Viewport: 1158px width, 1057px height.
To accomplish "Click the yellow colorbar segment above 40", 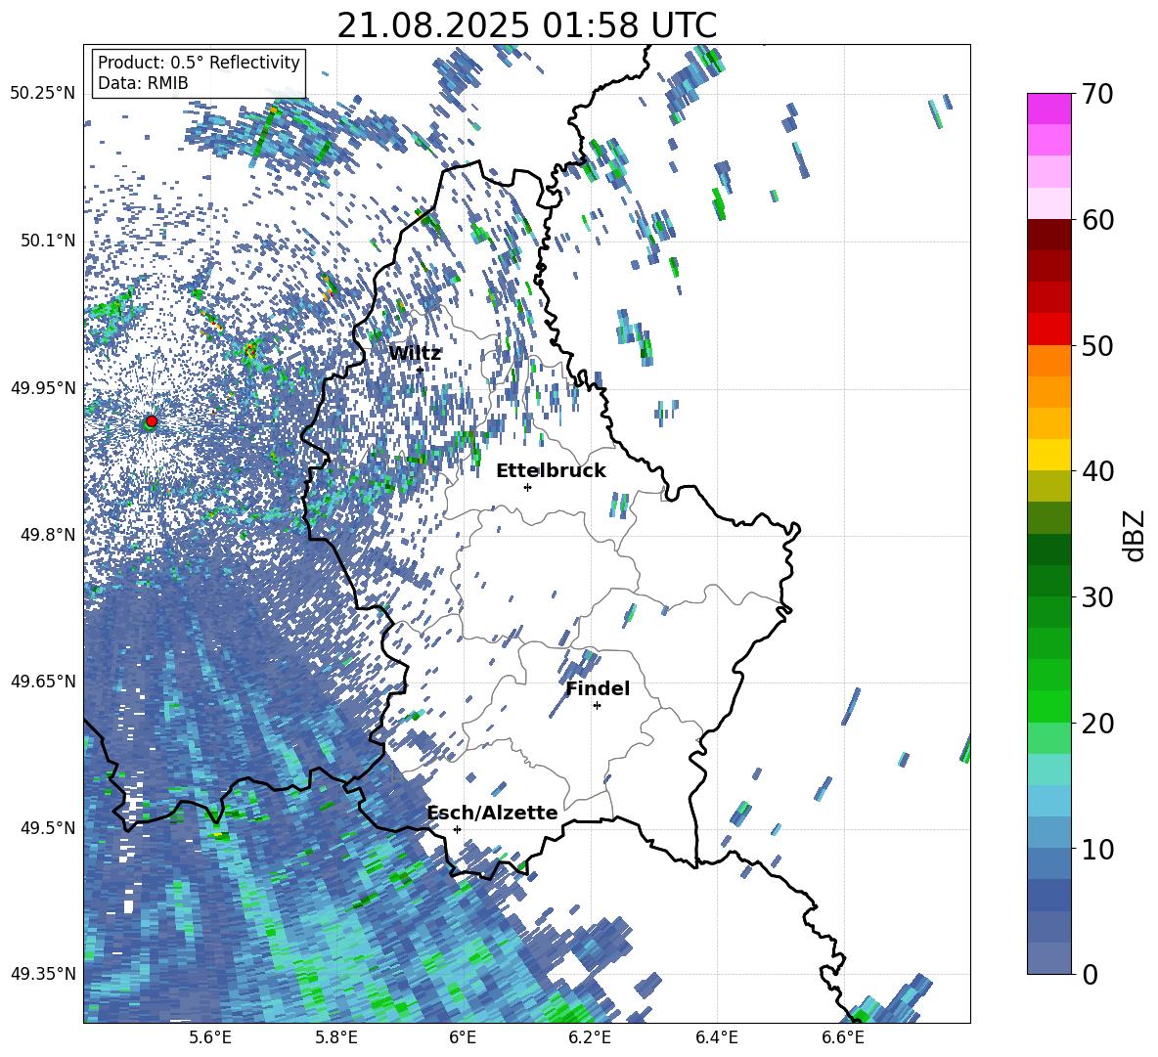I will [x=1048, y=455].
